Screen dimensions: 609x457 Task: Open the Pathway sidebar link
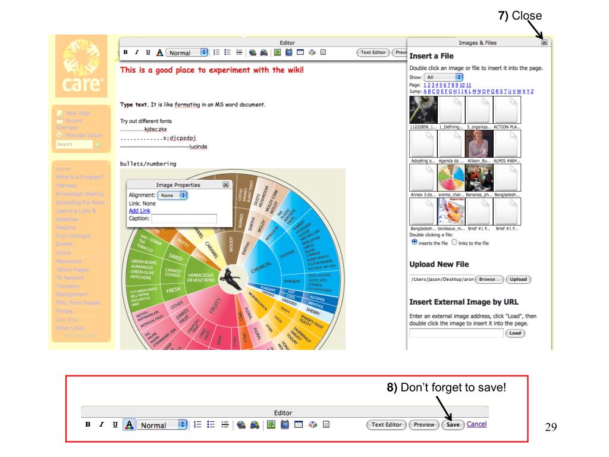point(66,186)
